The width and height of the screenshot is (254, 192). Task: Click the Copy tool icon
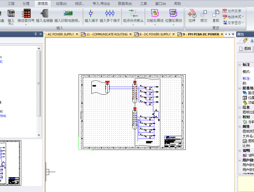point(216,13)
